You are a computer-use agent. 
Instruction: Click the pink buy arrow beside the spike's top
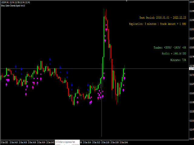[x=106, y=30]
